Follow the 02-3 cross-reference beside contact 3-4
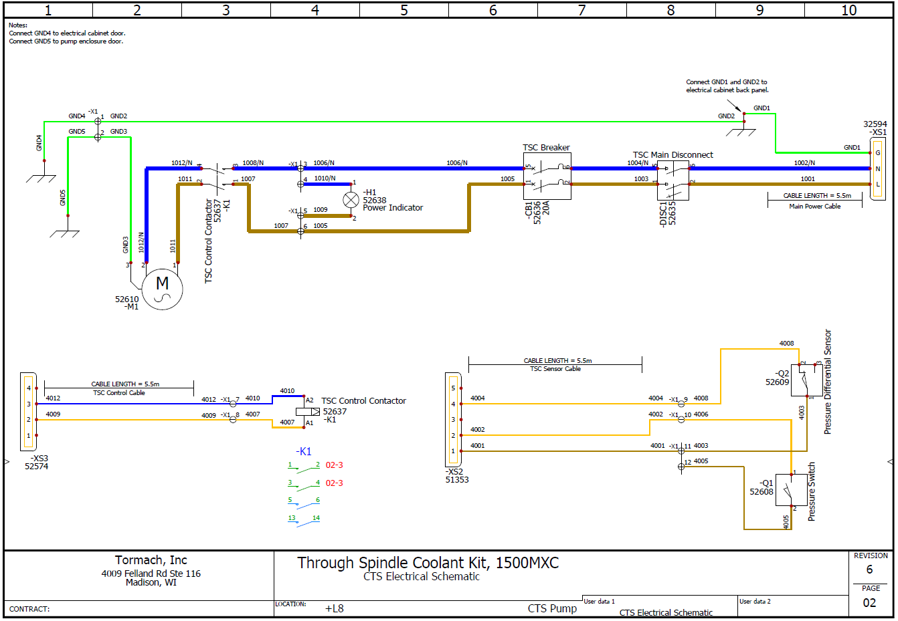This screenshot has width=898, height=621. click(334, 483)
